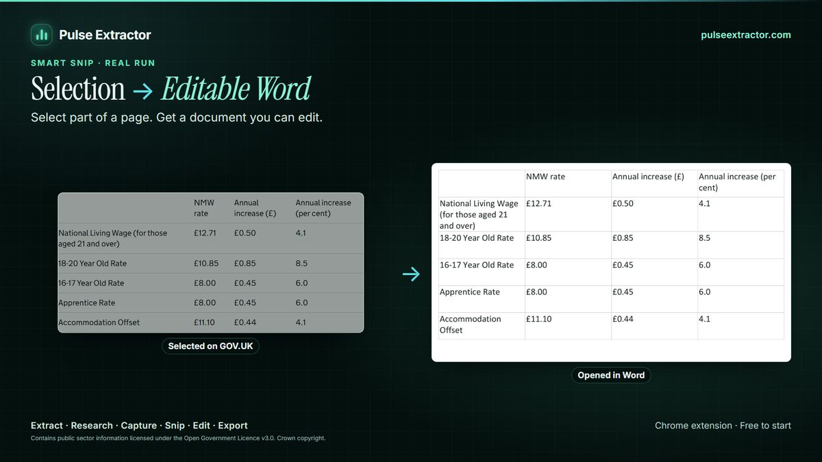Image resolution: width=822 pixels, height=462 pixels.
Task: Click £8.00 in Word document's Apprentice Rate row
Action: pos(536,292)
